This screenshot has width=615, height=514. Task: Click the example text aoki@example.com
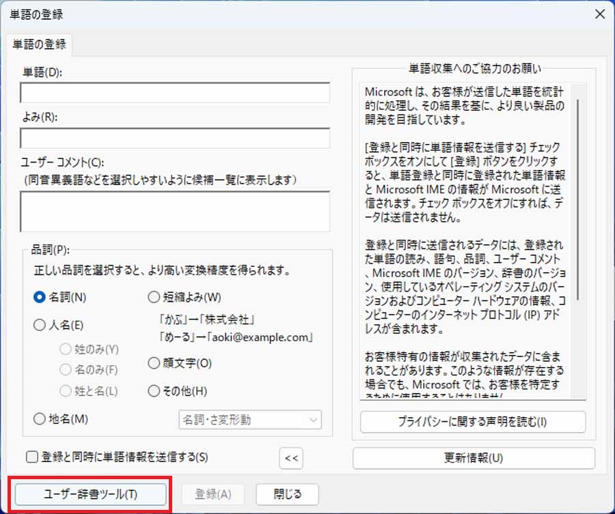(262, 337)
